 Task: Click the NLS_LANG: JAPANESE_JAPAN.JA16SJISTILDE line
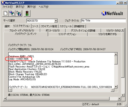[x=35, y=64]
